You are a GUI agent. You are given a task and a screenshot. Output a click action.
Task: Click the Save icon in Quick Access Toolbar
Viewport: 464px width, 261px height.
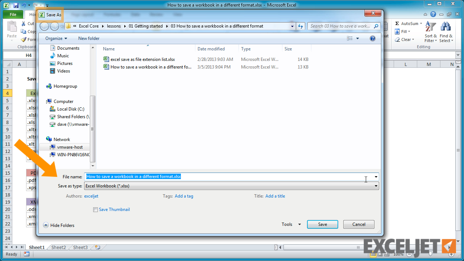pos(16,5)
